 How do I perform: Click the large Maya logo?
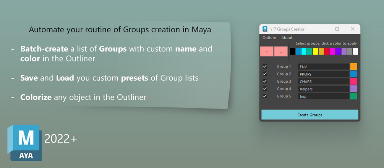pyautogui.click(x=24, y=142)
